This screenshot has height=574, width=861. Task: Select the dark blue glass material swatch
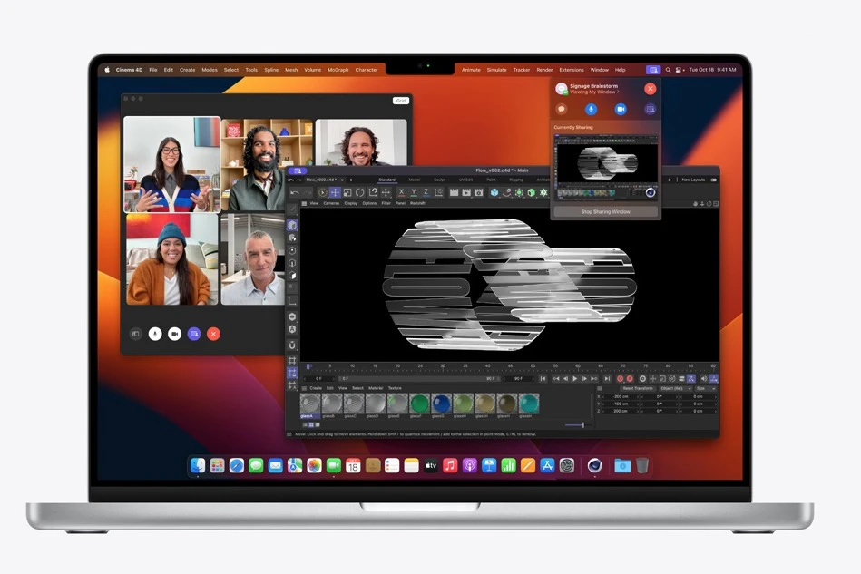point(442,404)
